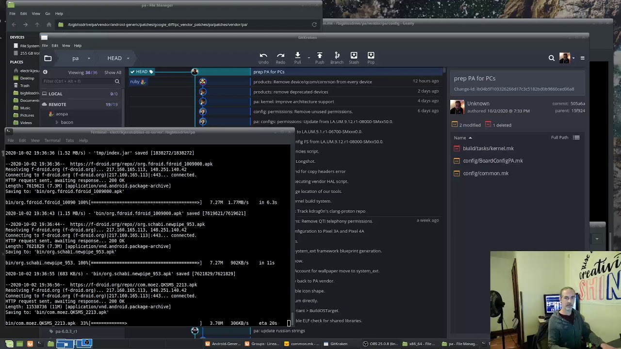
Task: Click the HEAD commit avatar node in graph
Action: point(195,72)
